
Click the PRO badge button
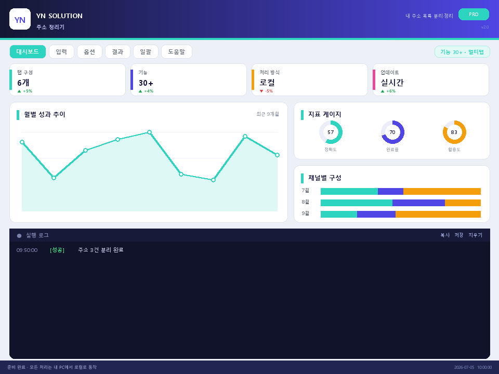click(x=474, y=15)
